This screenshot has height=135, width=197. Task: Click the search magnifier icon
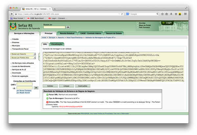click(157, 14)
